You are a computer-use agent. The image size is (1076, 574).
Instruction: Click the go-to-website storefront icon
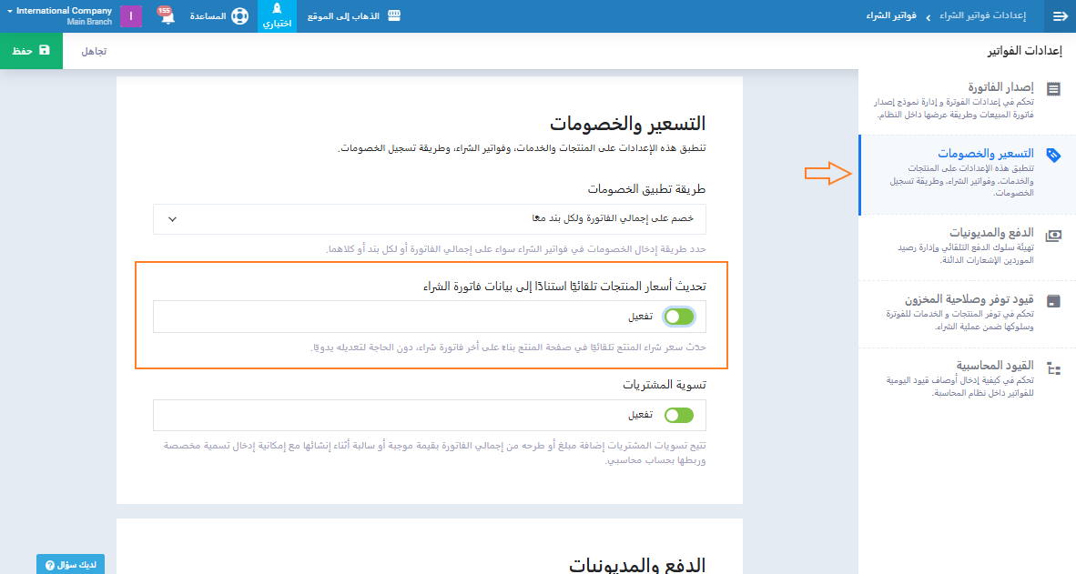coord(394,16)
